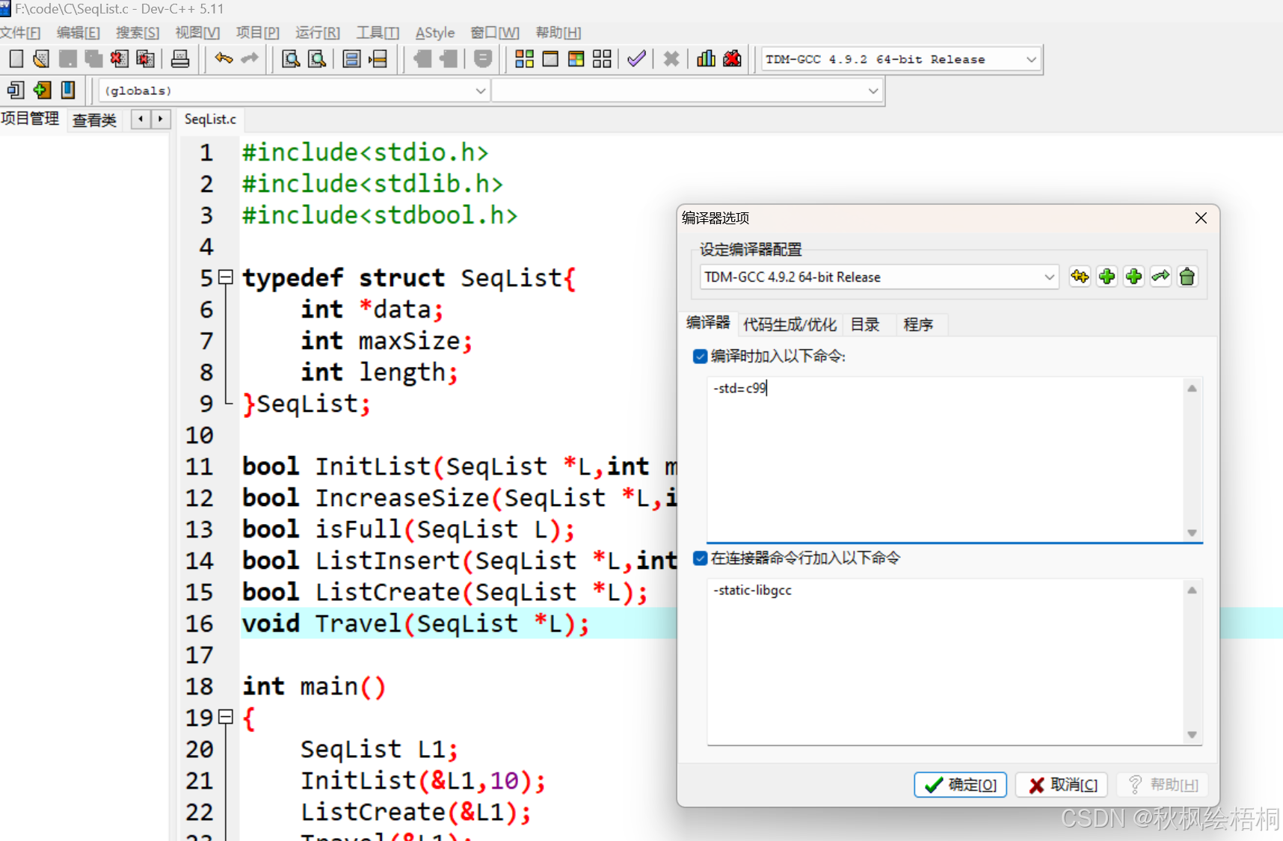Save the current file
This screenshot has width=1283, height=841.
67,58
